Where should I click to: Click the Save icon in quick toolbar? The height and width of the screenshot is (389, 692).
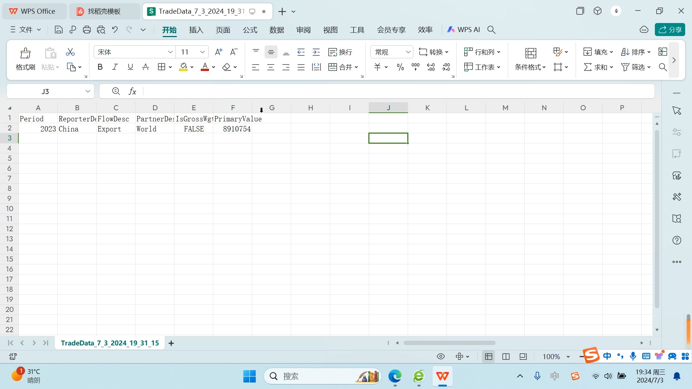[58, 30]
